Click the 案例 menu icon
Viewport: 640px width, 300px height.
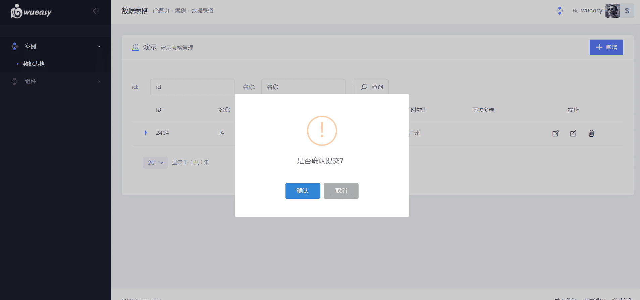(x=14, y=46)
